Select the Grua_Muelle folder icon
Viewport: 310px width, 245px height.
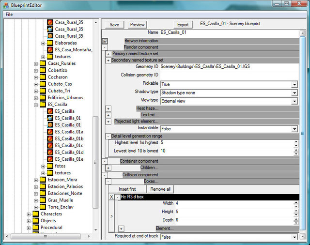click(x=43, y=200)
